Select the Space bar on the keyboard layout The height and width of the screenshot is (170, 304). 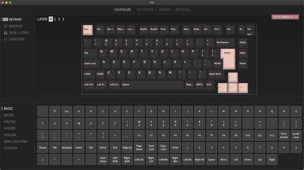(x=152, y=85)
